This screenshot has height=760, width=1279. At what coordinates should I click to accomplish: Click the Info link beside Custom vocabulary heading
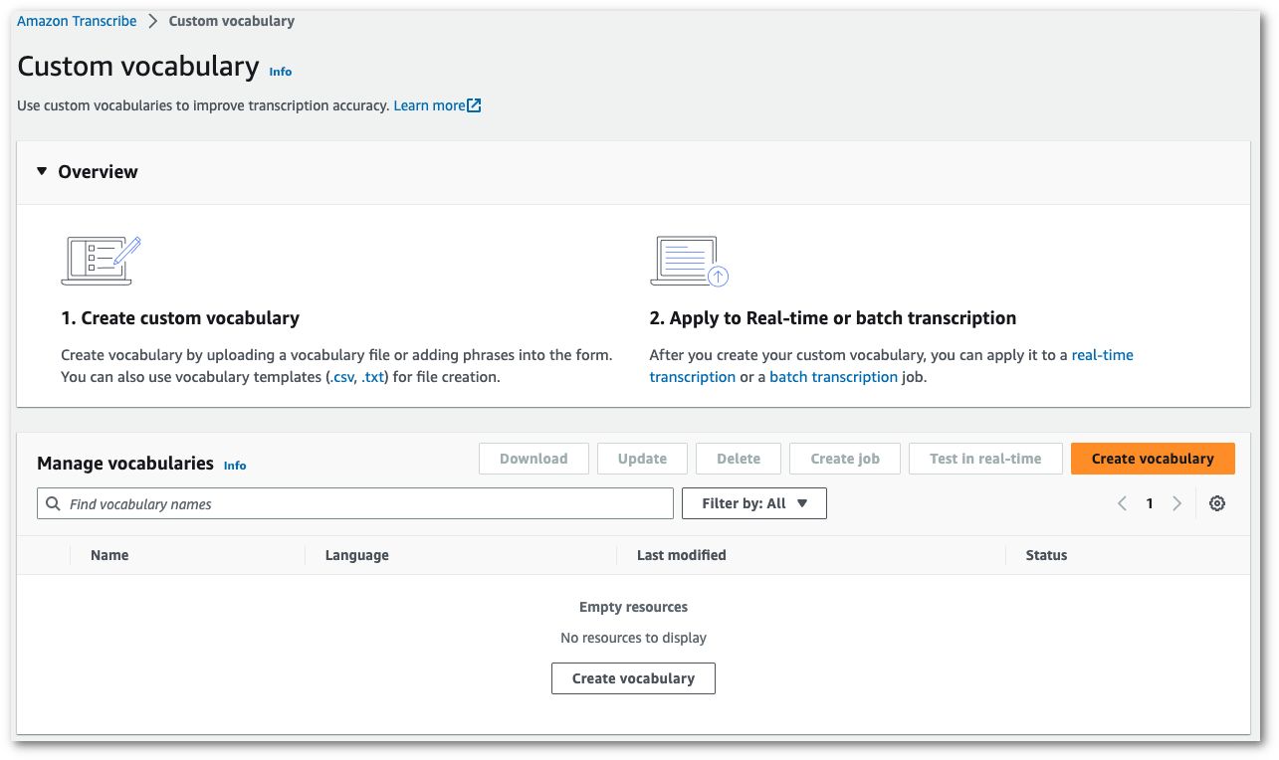280,72
